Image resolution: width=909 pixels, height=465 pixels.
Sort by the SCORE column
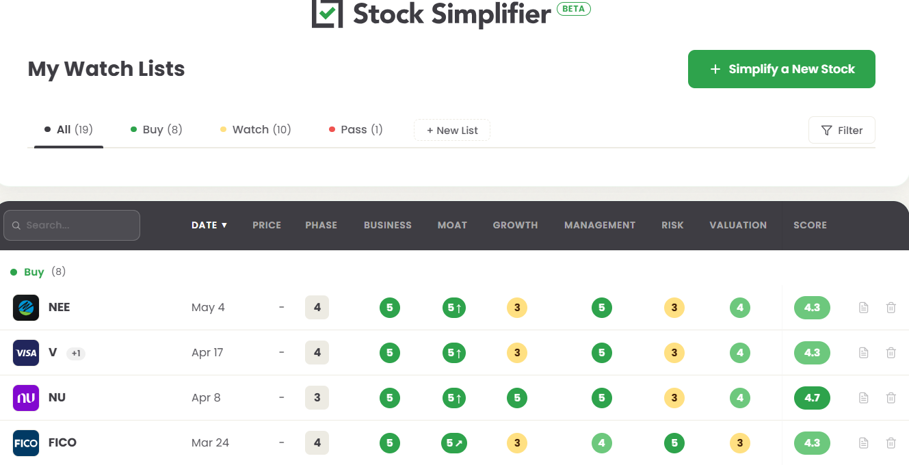point(811,225)
